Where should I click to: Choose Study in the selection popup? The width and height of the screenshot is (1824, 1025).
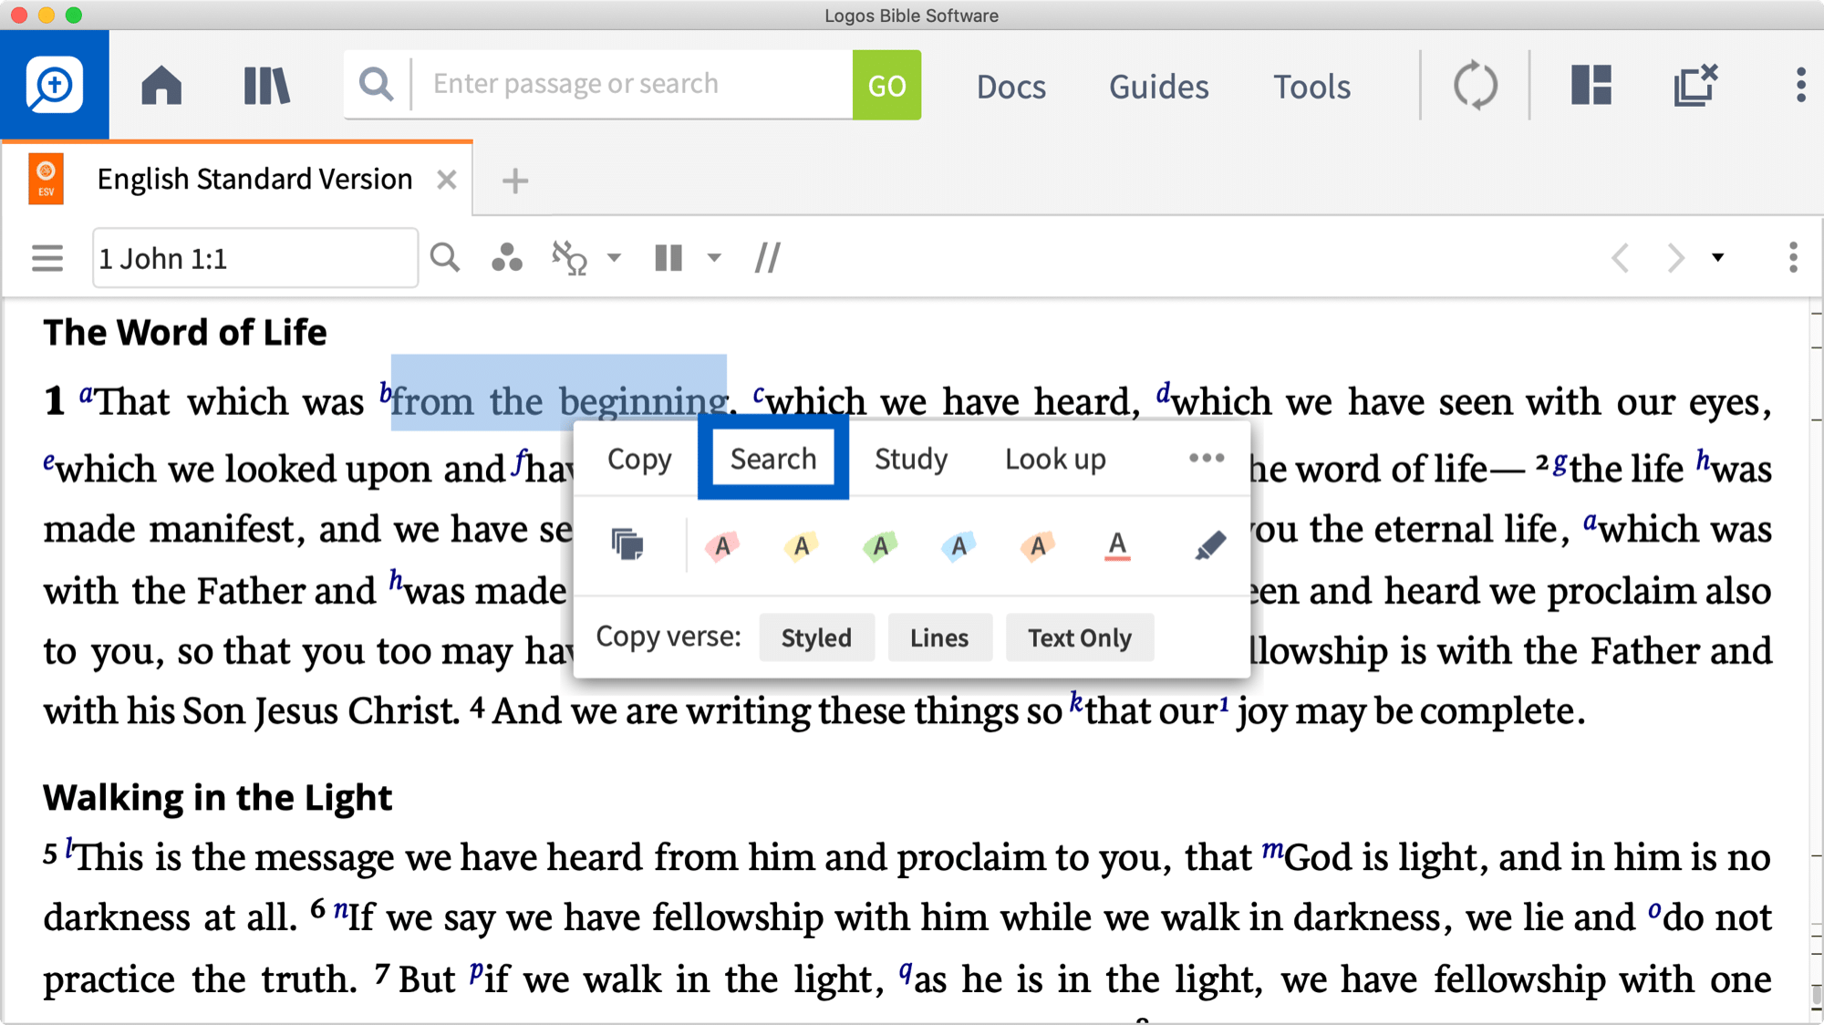coord(911,459)
